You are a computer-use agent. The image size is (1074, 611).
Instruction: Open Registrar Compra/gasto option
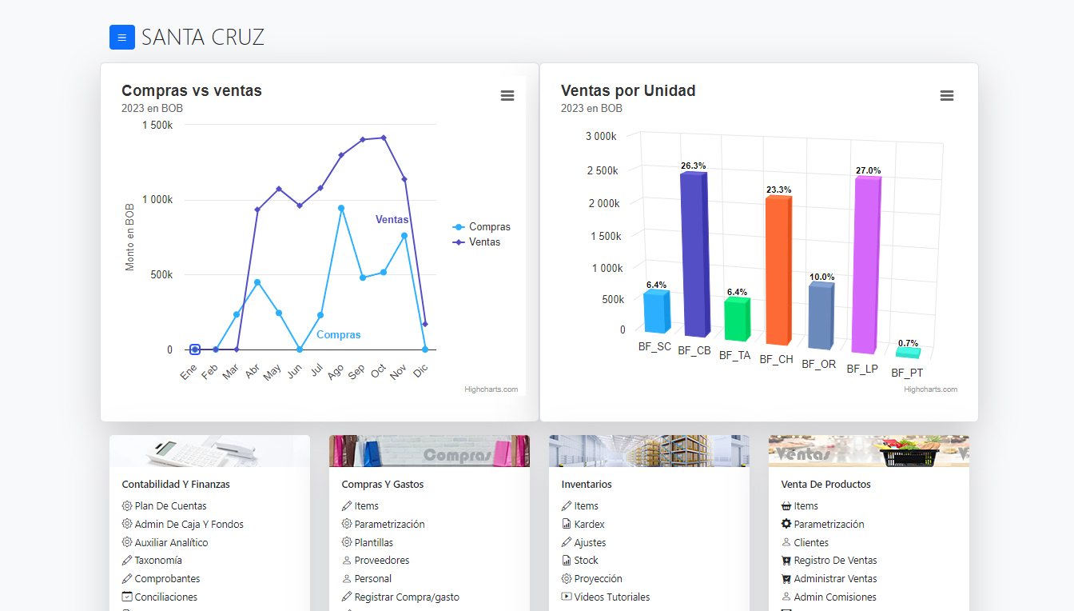(407, 597)
